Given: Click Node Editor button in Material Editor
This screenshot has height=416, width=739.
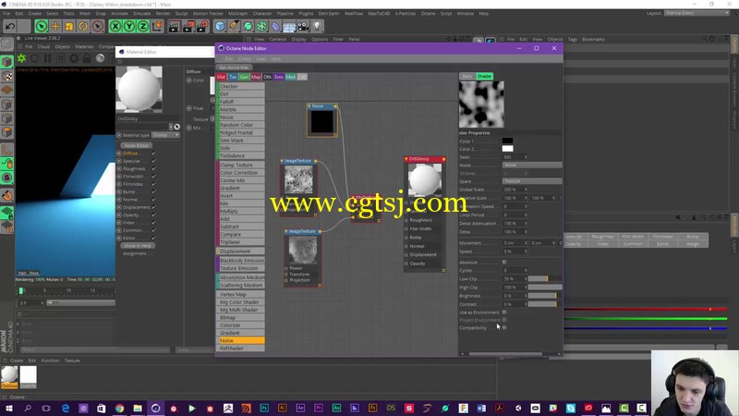Looking at the screenshot, I should [137, 146].
